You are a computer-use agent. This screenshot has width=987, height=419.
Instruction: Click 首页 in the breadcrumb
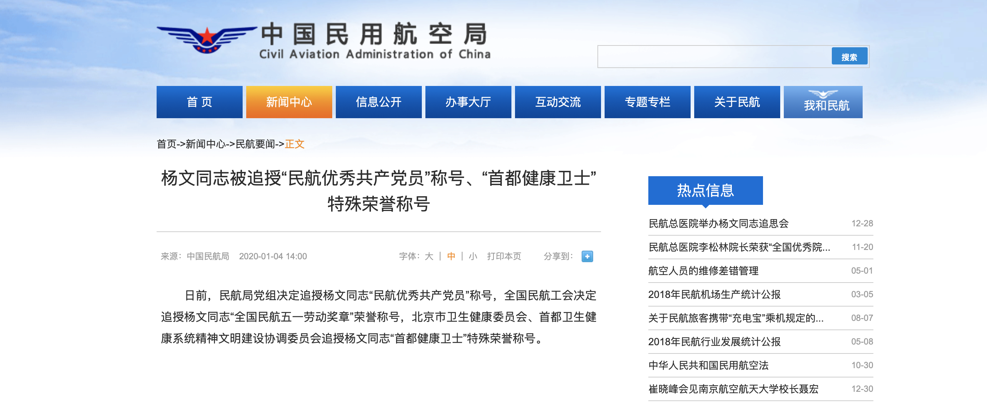(x=166, y=144)
